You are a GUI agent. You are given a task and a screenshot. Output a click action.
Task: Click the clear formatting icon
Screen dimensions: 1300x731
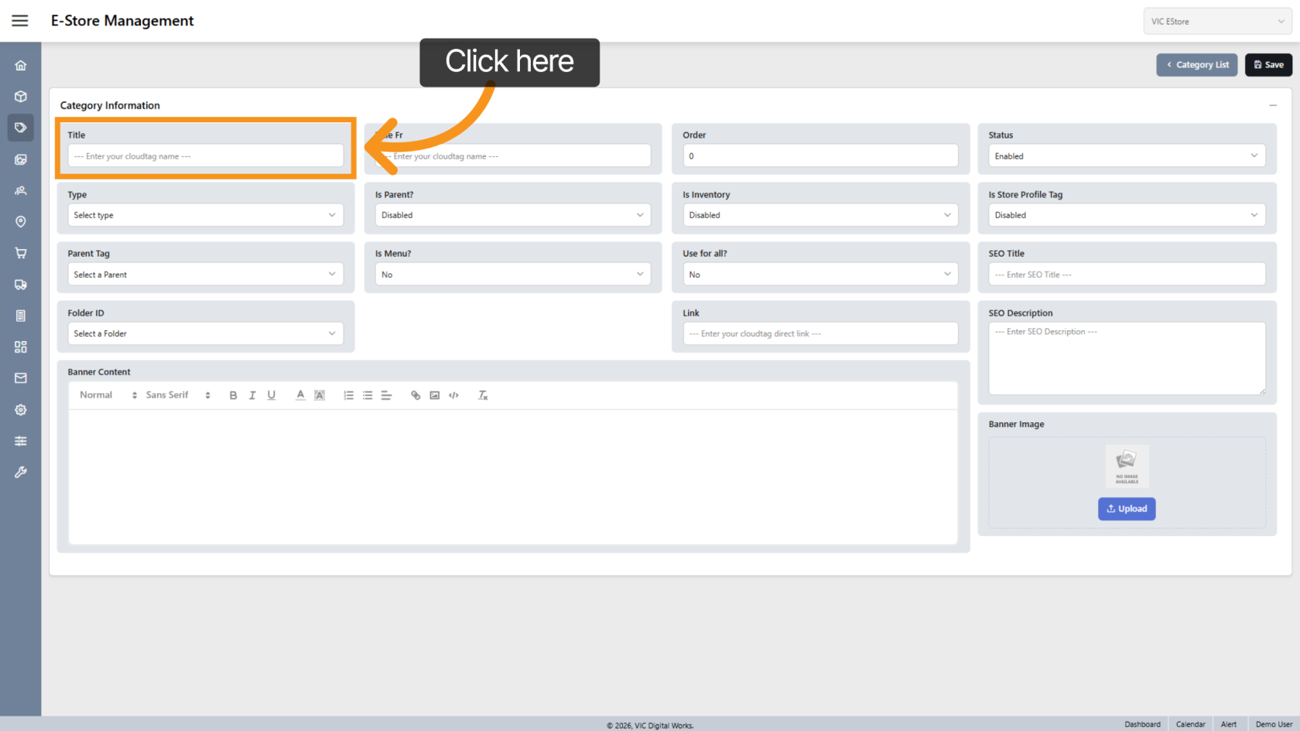[x=483, y=395]
